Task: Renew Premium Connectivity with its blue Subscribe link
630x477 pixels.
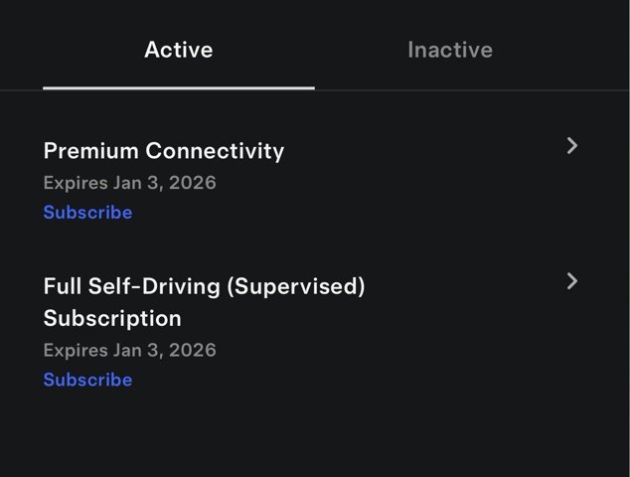Action: (x=87, y=213)
